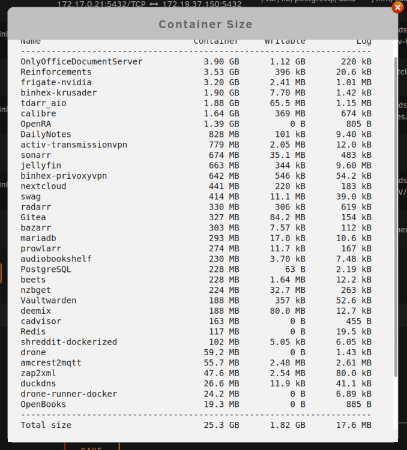Click the SAVE button behind the dialog

pyautogui.click(x=92, y=447)
